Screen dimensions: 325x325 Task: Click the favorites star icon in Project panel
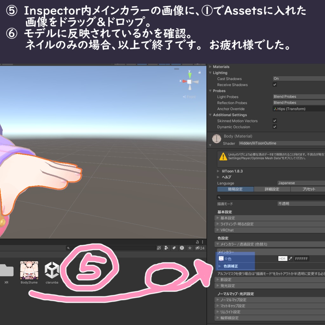190,248
